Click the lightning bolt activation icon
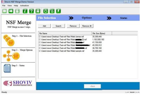Image resolution: width=142 pixels, height=95 pixels. (x=58, y=11)
